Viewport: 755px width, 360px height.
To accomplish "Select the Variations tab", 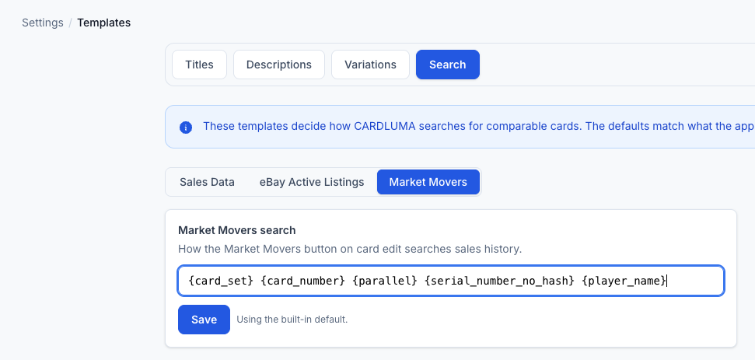I will [370, 65].
